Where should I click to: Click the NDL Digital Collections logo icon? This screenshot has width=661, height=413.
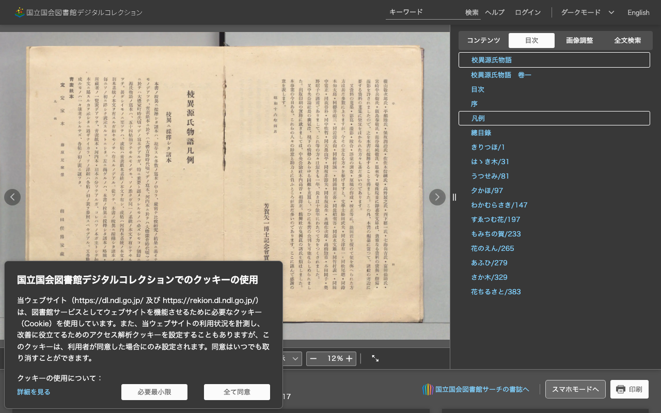pos(19,12)
